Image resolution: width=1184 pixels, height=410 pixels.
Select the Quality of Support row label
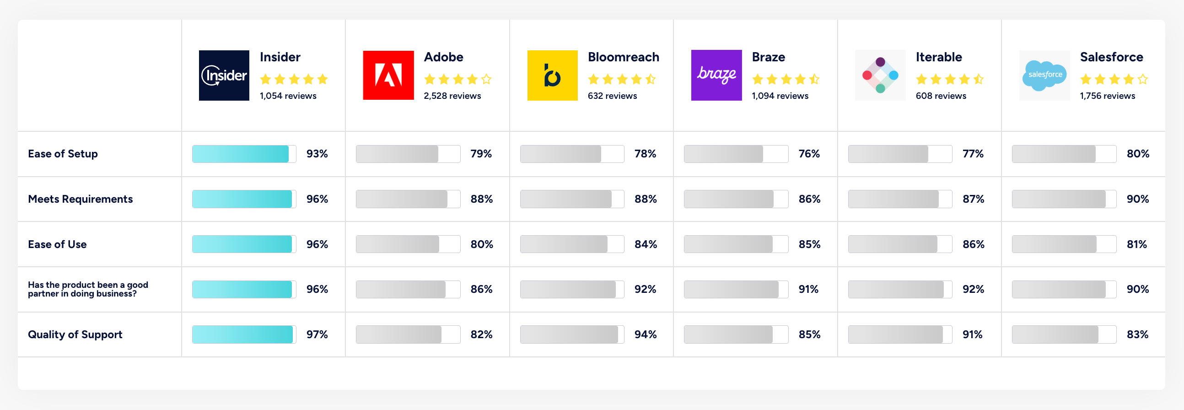pos(75,334)
